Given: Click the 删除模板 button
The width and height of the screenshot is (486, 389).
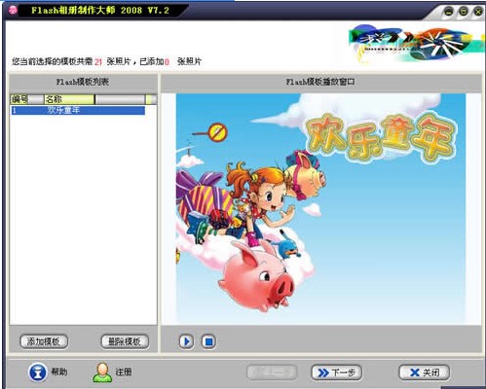Looking at the screenshot, I should pos(125,341).
